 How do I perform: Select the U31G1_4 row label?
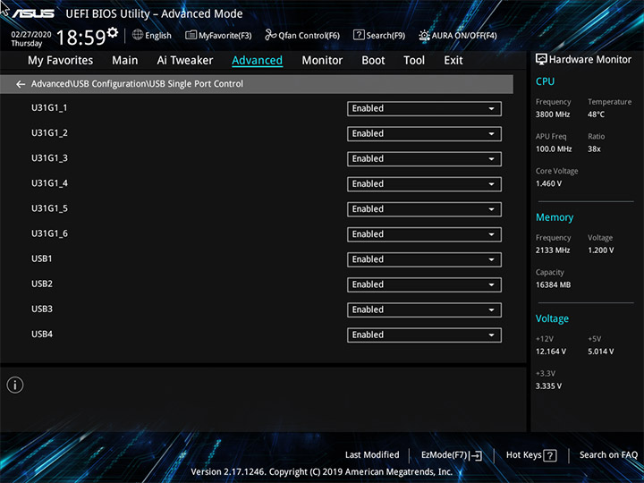click(49, 183)
